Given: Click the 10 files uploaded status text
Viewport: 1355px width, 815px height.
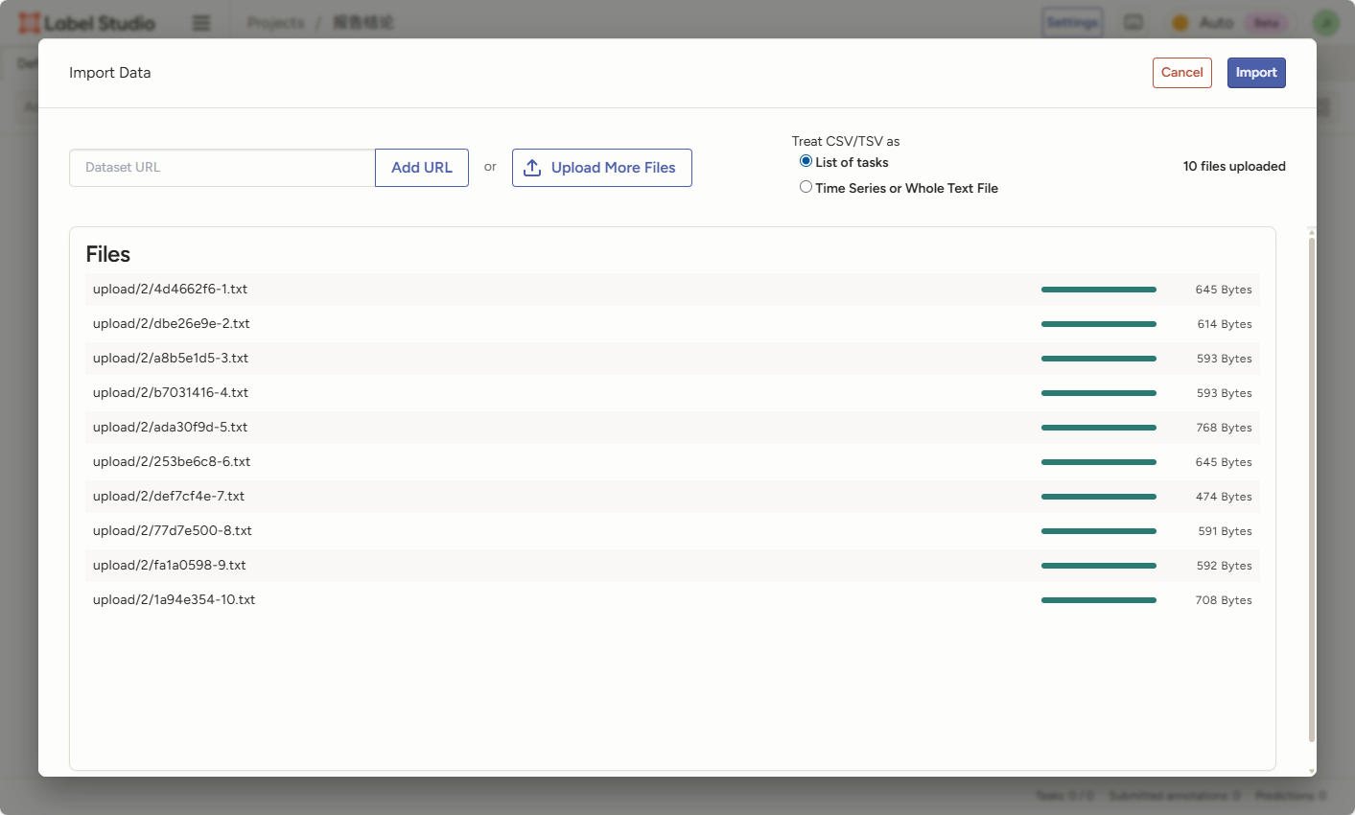Looking at the screenshot, I should coord(1234,166).
